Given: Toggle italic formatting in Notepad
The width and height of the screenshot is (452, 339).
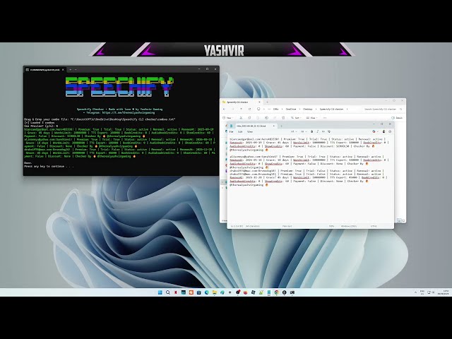Looking at the screenshot, I should pyautogui.click(x=317, y=132).
